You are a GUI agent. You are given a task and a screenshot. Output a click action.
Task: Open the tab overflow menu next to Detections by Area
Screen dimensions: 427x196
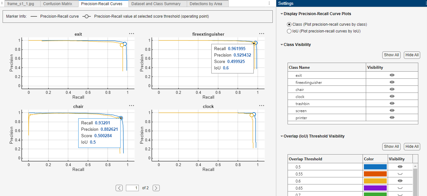coord(269,3)
